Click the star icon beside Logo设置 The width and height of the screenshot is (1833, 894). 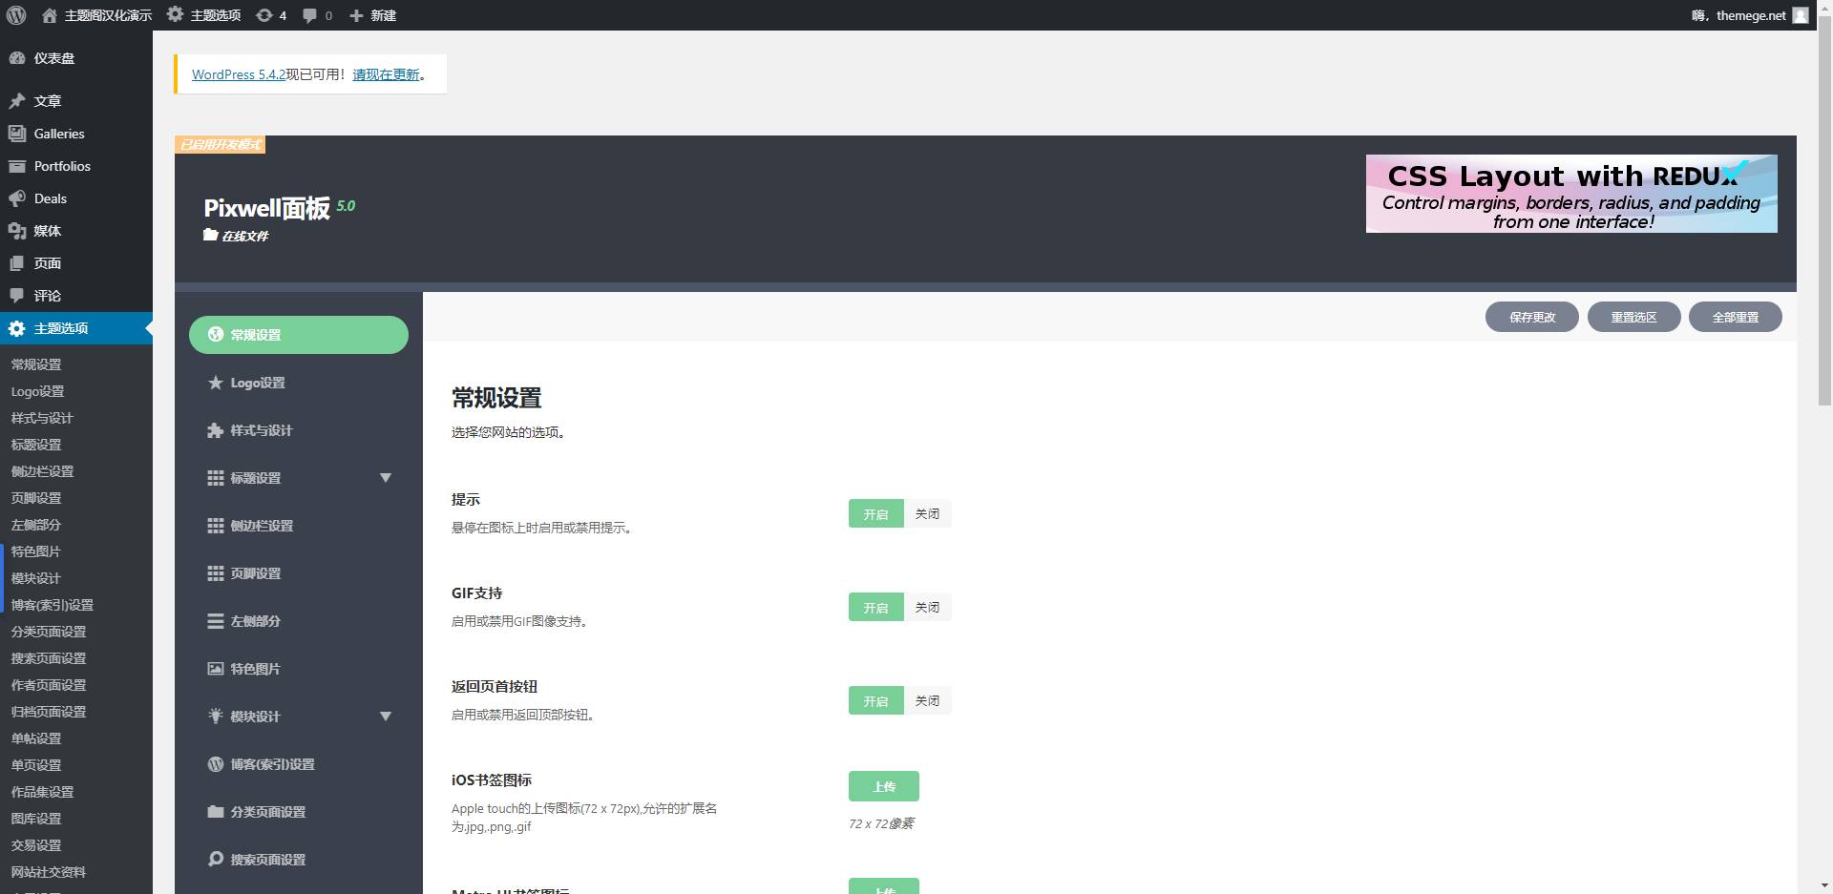[x=216, y=383]
